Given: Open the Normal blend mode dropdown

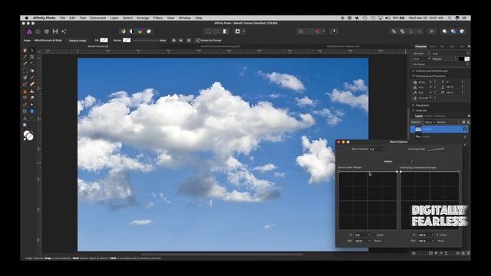Looking at the screenshot, I should (448, 122).
